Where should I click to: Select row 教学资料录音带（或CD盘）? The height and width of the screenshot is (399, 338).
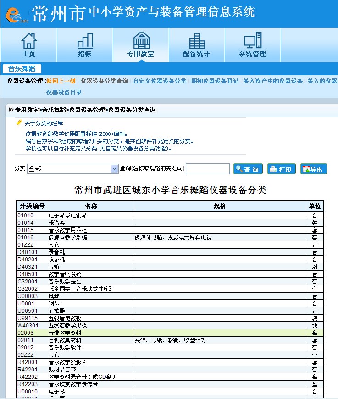click(x=170, y=377)
